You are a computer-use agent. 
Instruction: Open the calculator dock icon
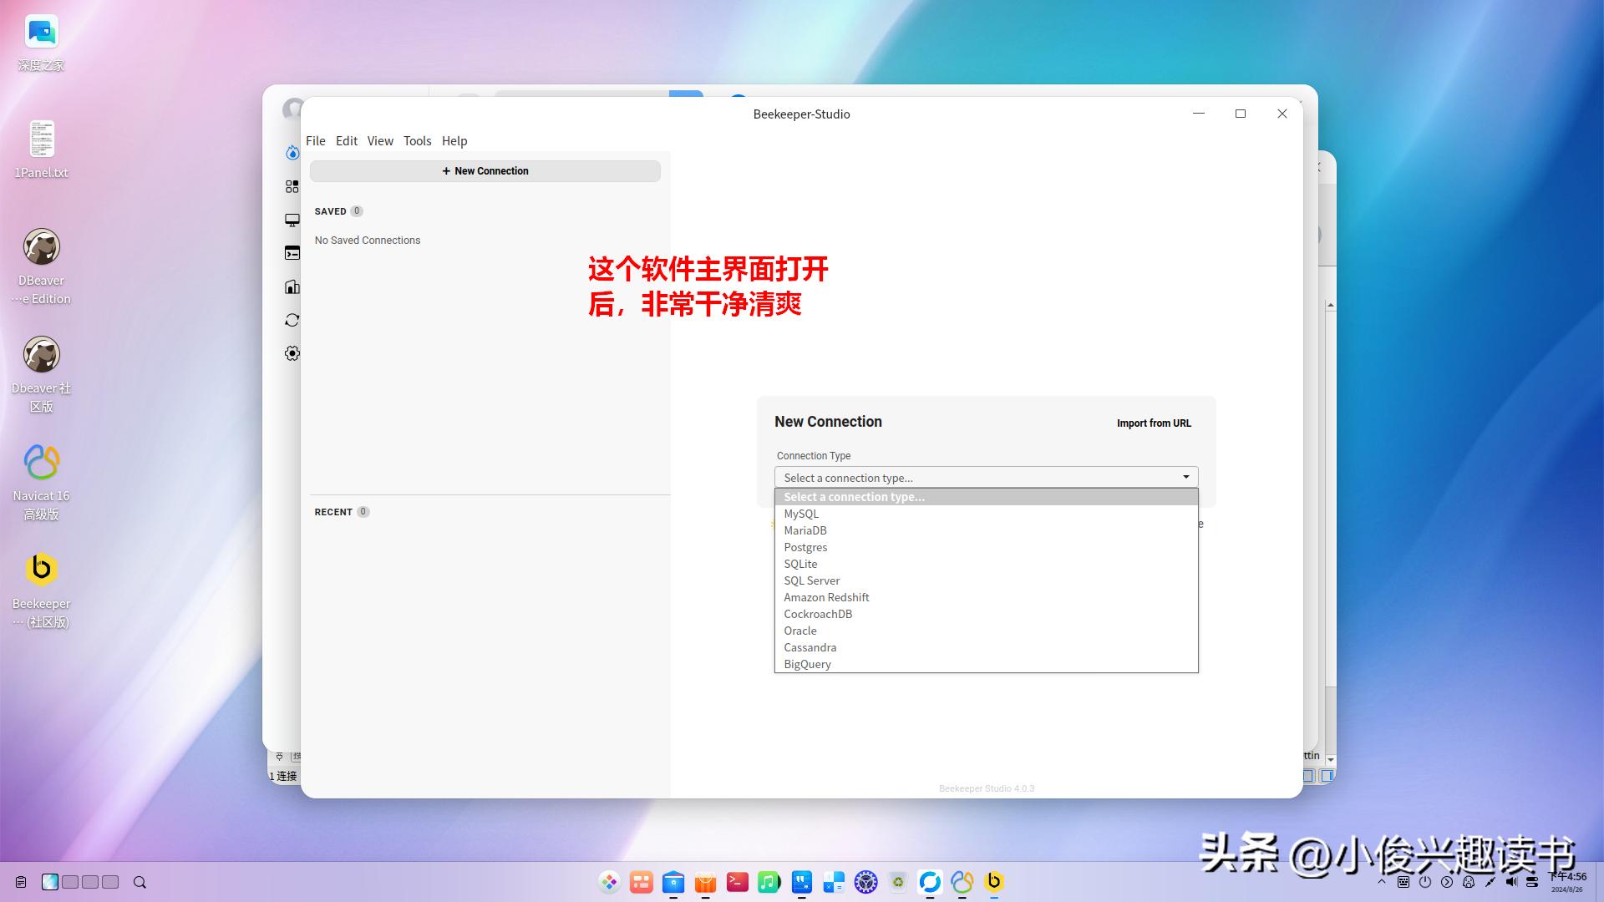[x=834, y=882]
